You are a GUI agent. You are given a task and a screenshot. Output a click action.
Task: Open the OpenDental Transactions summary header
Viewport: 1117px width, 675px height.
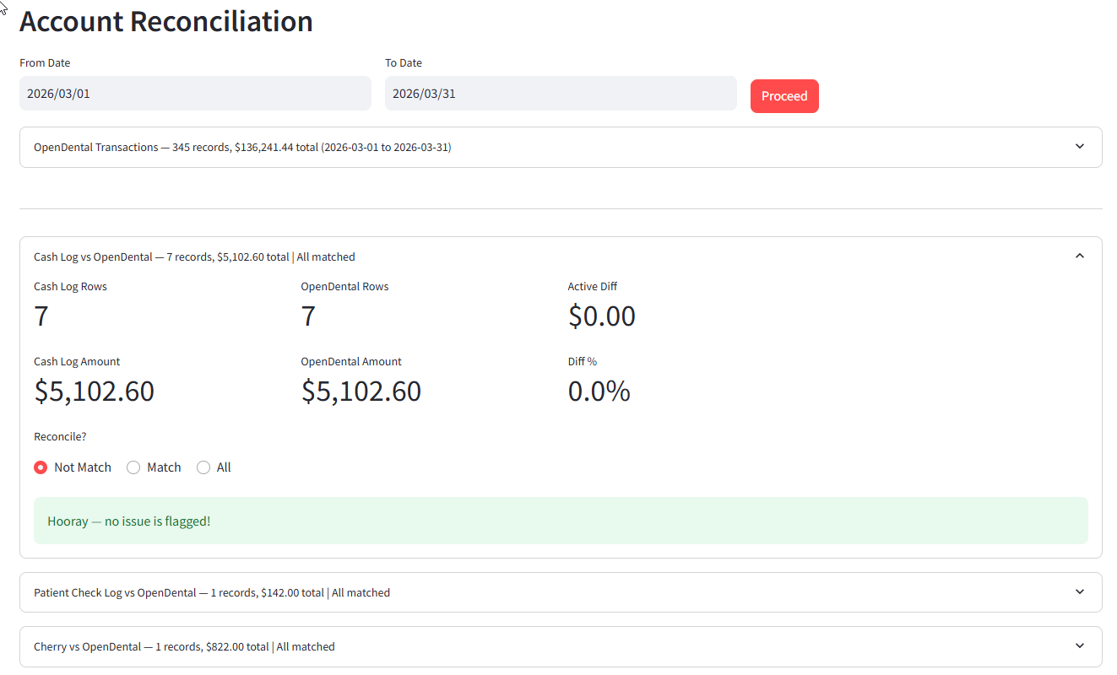[x=242, y=147]
